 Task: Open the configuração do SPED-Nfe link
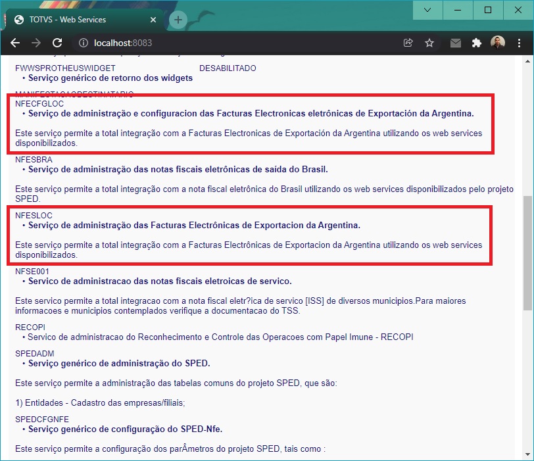tap(126, 429)
